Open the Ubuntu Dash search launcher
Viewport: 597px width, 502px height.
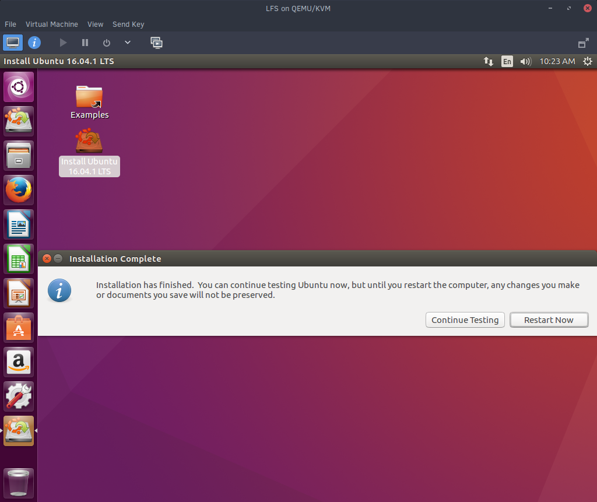click(19, 87)
